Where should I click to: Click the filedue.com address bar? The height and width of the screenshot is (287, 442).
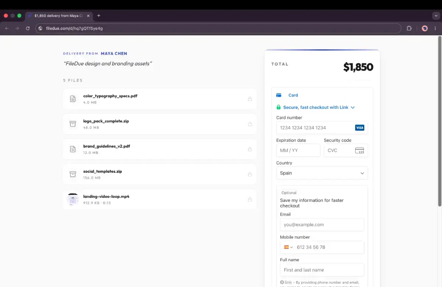point(218,28)
